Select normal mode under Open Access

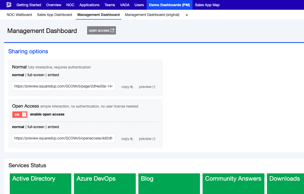click(18, 127)
